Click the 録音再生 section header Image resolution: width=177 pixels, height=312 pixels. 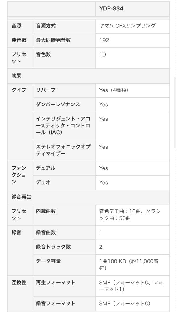21,197
